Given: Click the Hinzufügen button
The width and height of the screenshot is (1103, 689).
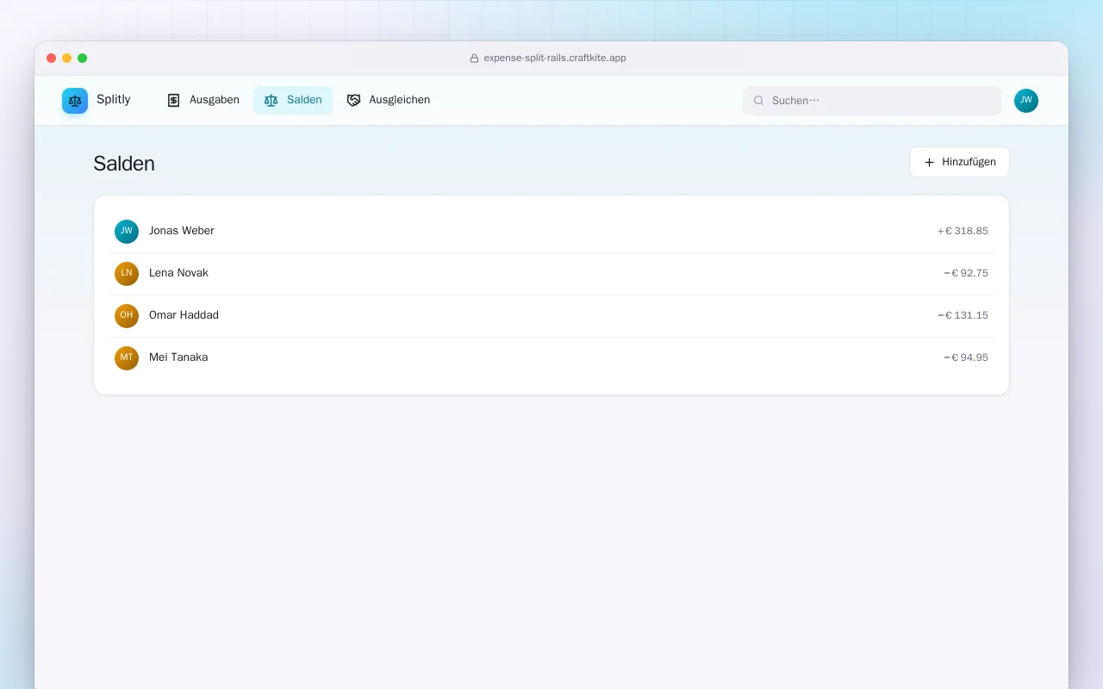Looking at the screenshot, I should (959, 162).
